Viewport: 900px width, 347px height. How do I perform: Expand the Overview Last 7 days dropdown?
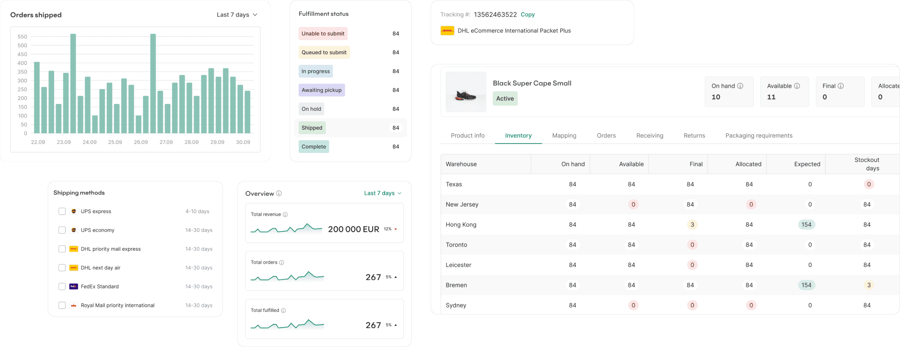pos(382,194)
